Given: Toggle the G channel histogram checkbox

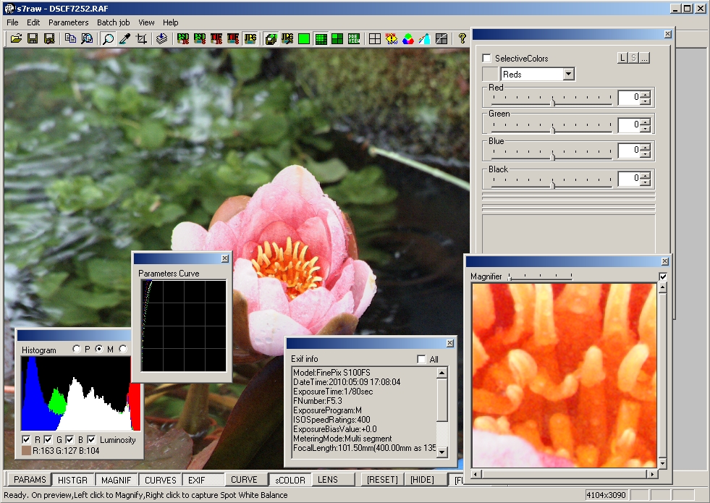Looking at the screenshot, I should click(48, 439).
